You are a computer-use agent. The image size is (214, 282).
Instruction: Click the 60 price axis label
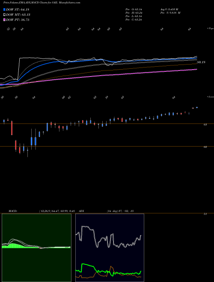(x=205, y=147)
